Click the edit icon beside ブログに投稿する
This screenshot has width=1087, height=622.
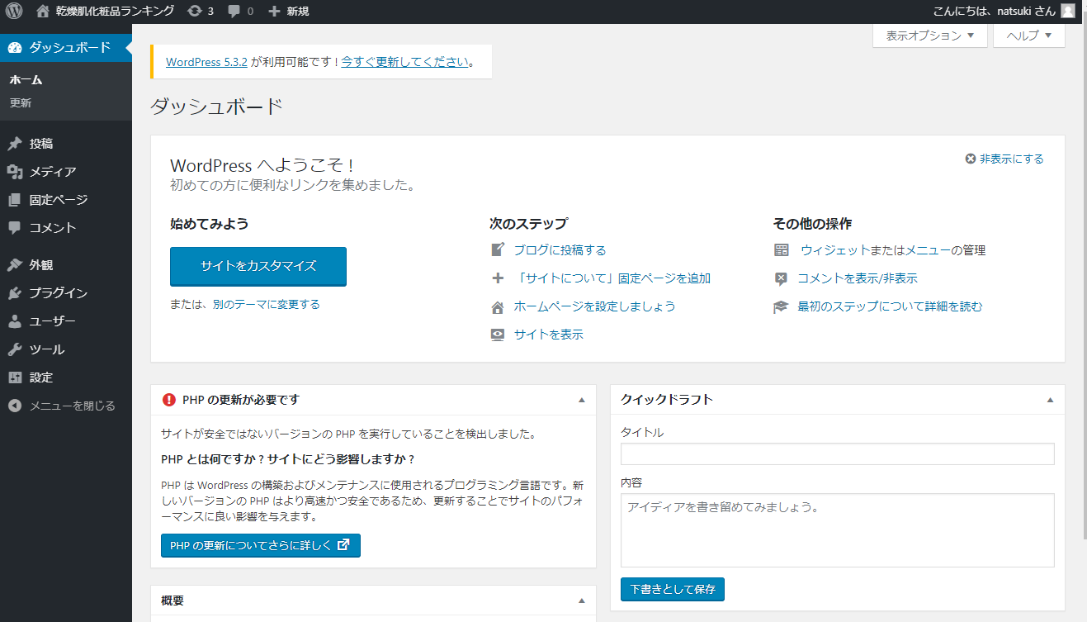(x=498, y=249)
